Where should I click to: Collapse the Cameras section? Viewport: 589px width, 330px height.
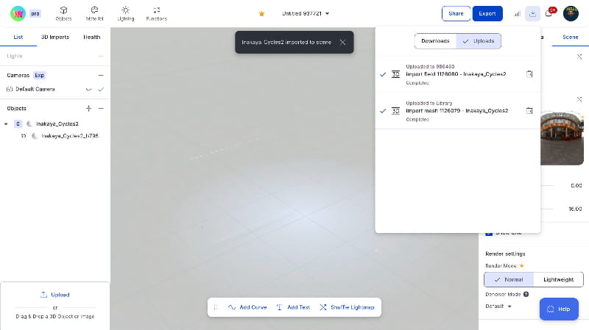pos(101,76)
